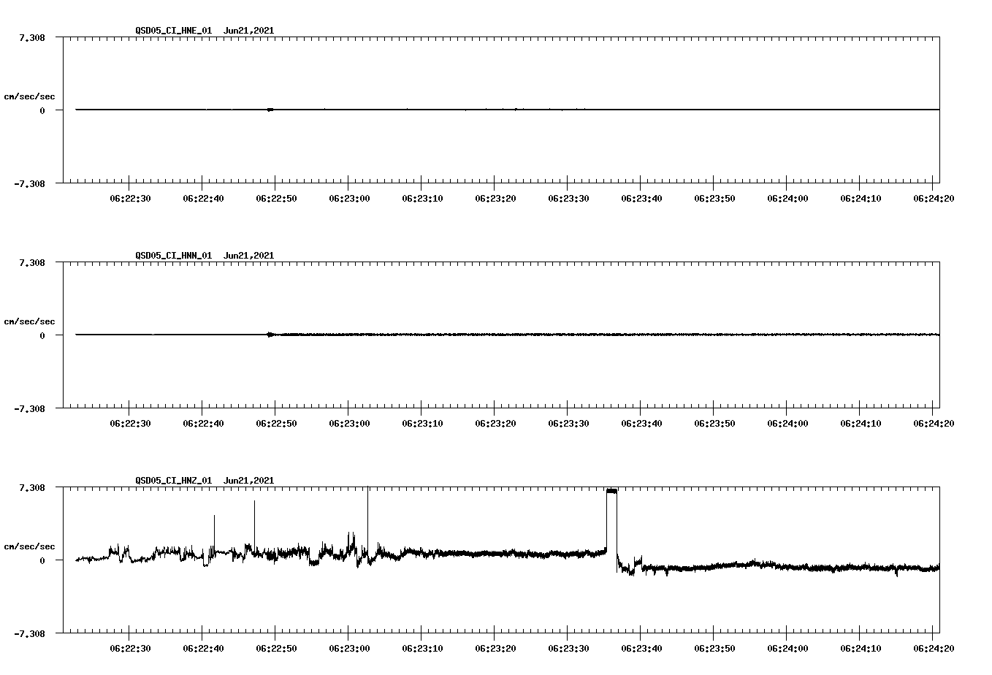Click time label 06:23:40 under HNN plot

(641, 423)
